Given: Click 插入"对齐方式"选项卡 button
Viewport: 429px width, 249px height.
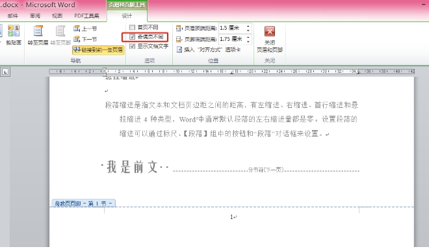Looking at the screenshot, I should tap(209, 49).
